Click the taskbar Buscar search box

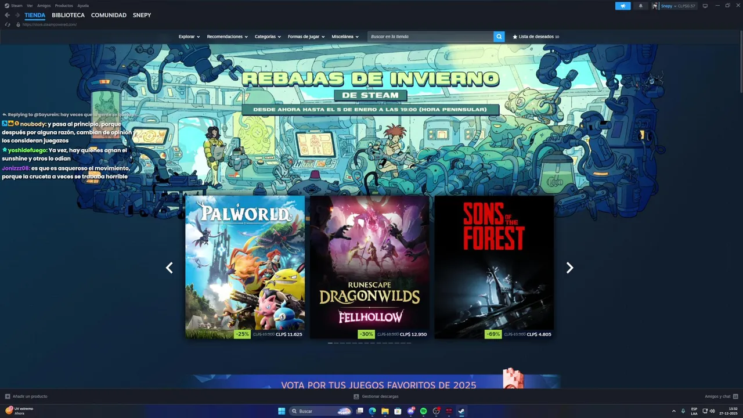pyautogui.click(x=321, y=411)
